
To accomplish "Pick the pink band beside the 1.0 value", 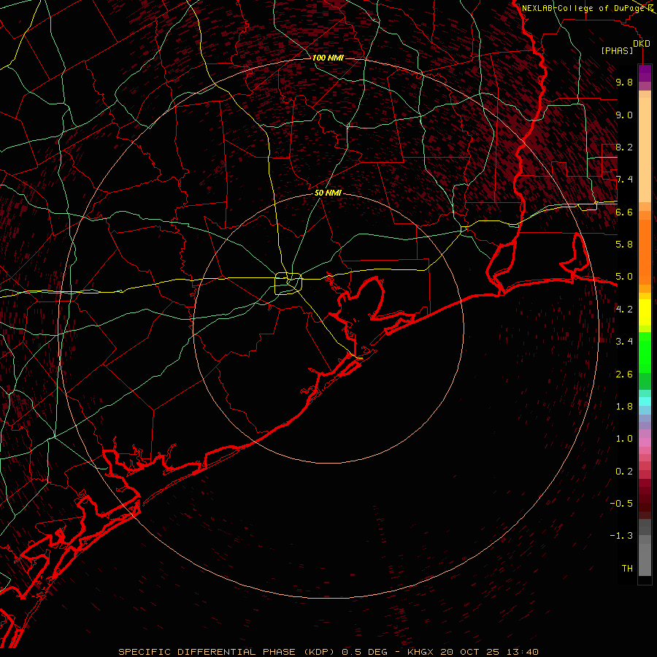I will (x=645, y=442).
